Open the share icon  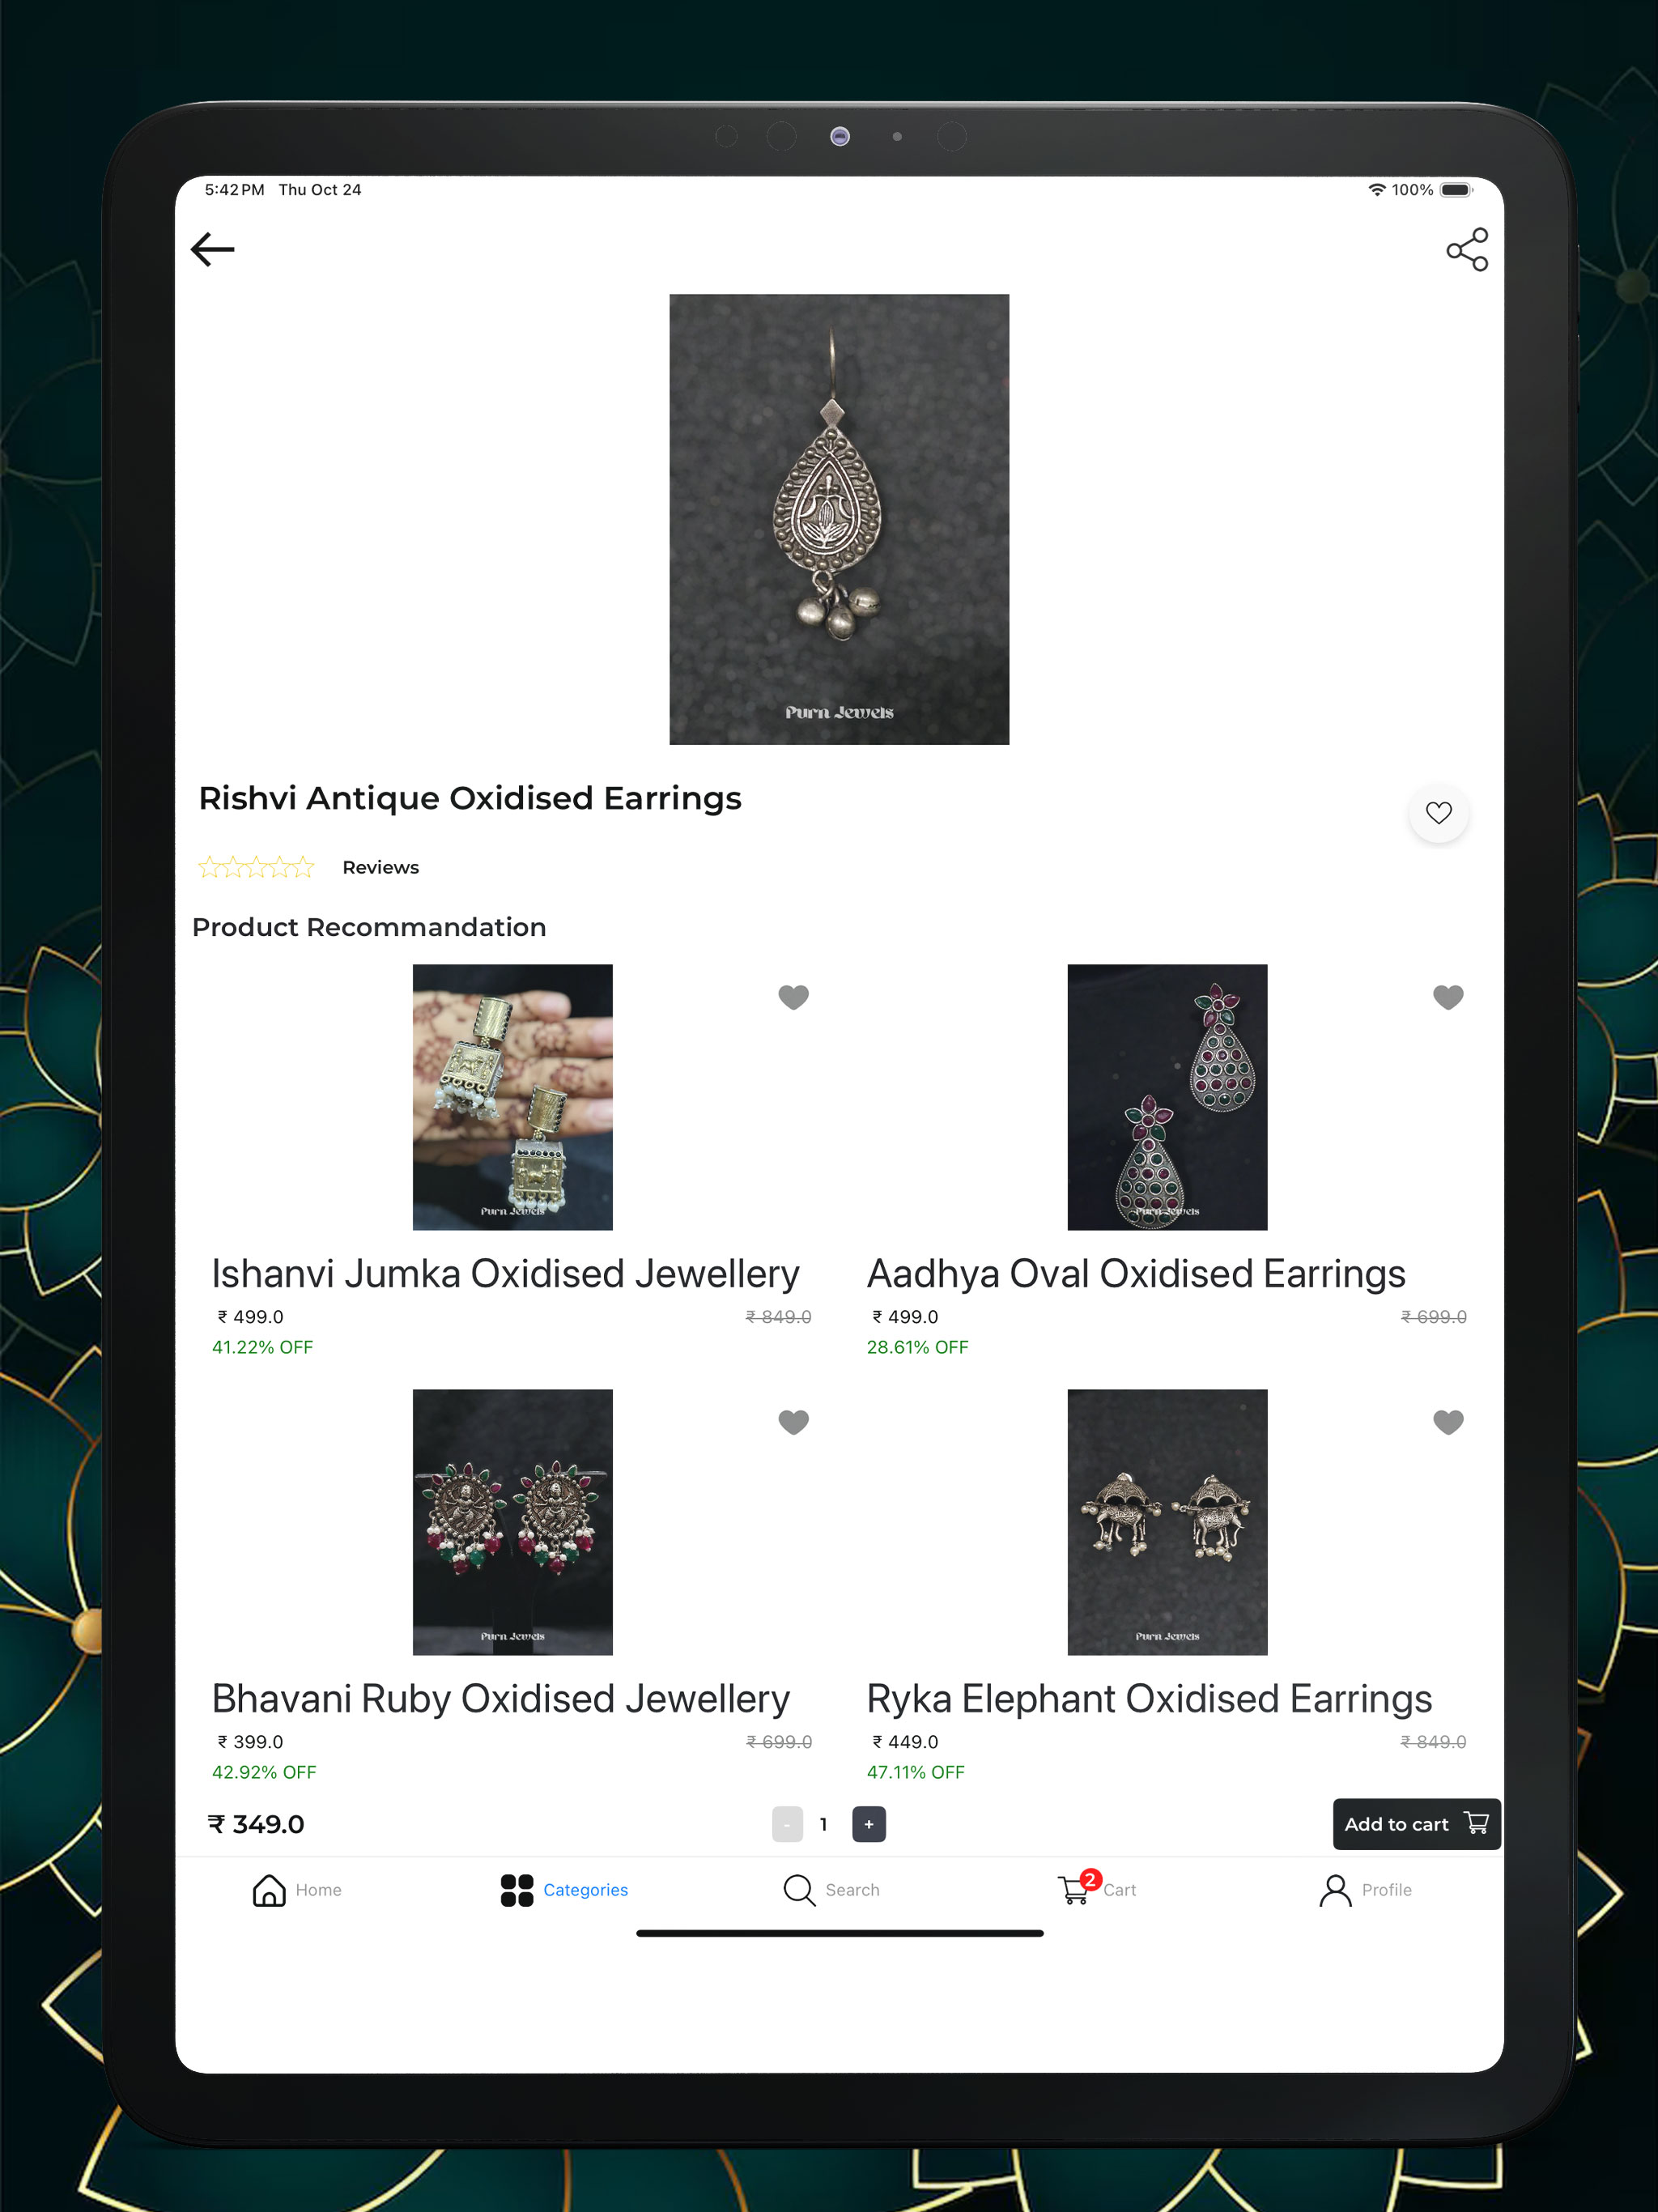click(x=1467, y=249)
